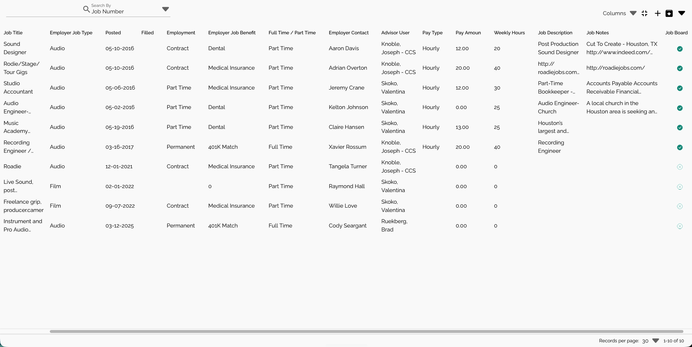Select the Instrument and Pro Audio job title
Image resolution: width=692 pixels, height=347 pixels.
coord(23,225)
